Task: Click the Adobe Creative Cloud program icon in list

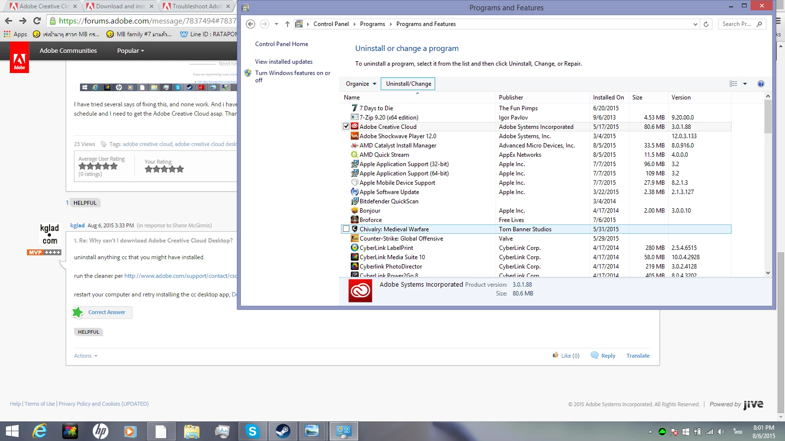Action: [354, 126]
